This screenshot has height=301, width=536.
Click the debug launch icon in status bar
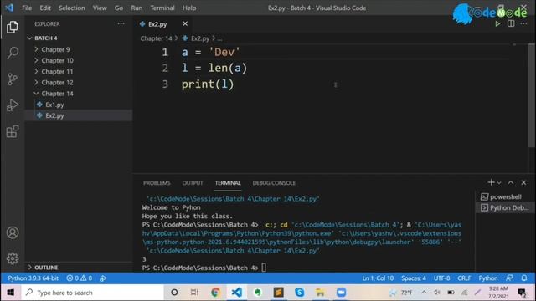tap(103, 278)
